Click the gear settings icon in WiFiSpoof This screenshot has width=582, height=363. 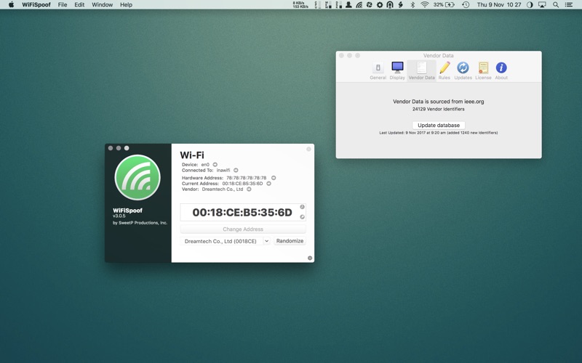point(310,258)
